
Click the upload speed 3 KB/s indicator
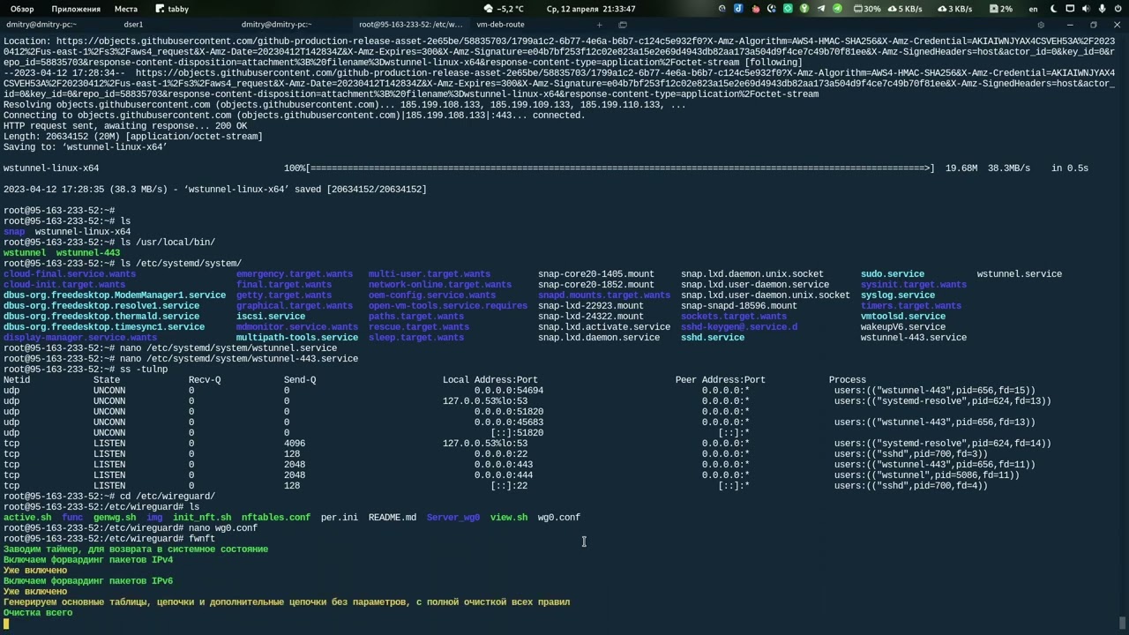tap(955, 9)
